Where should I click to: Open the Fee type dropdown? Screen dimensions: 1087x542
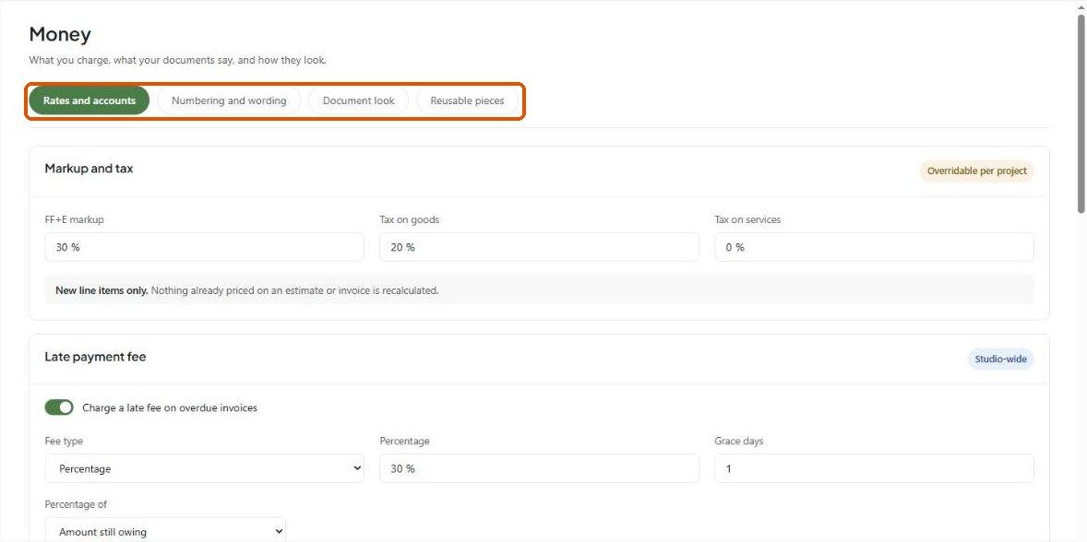tap(205, 468)
